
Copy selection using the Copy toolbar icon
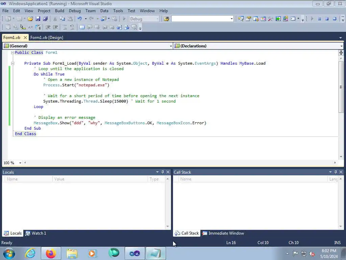point(63,19)
